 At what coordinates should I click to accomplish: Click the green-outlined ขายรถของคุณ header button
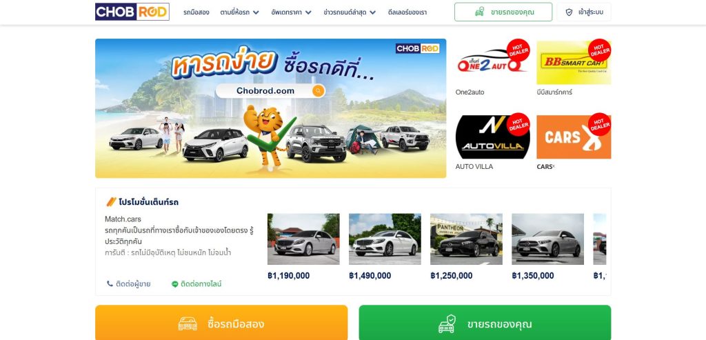pyautogui.click(x=503, y=12)
